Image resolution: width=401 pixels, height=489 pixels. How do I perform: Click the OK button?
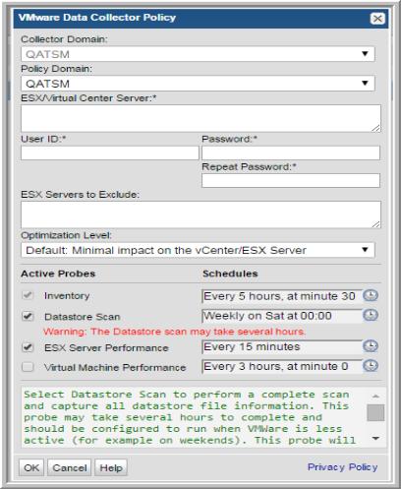click(x=31, y=467)
